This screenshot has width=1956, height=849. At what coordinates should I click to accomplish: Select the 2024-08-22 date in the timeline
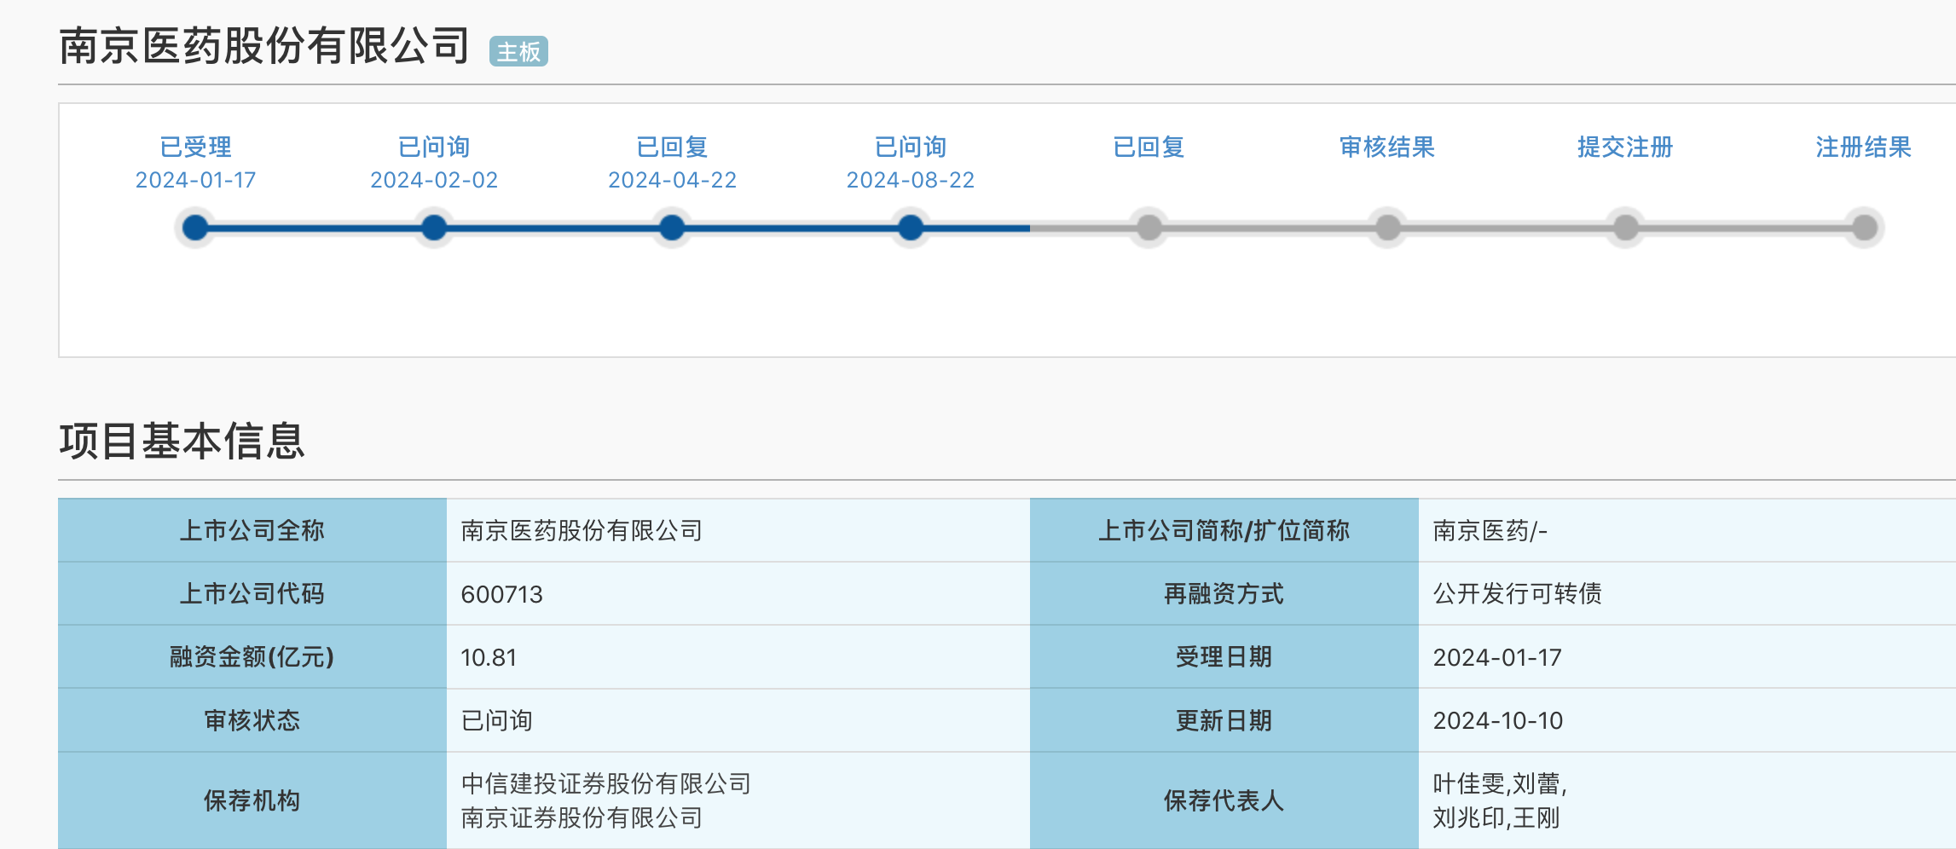pos(911,180)
